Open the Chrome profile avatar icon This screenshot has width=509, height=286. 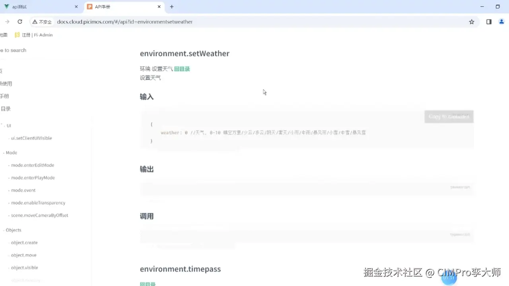(501, 22)
